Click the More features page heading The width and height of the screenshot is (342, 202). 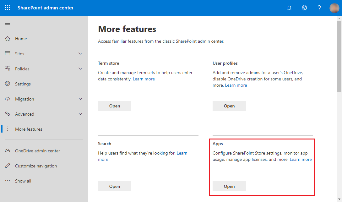[127, 29]
